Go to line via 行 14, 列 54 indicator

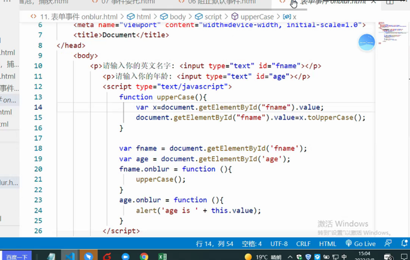pos(214,244)
